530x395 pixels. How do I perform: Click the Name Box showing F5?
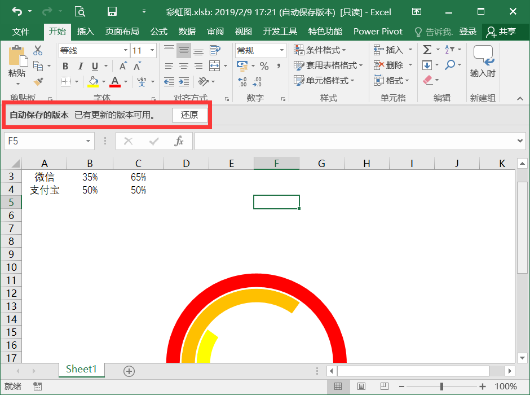50,141
